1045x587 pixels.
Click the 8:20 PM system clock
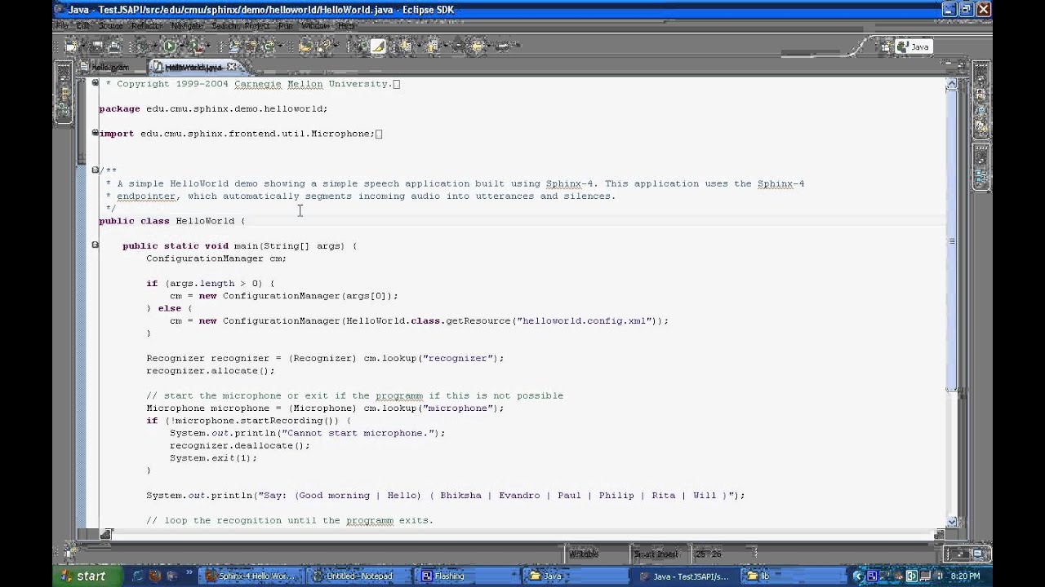pos(965,576)
